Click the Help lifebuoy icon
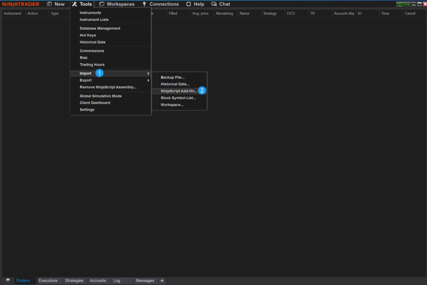Screen dimensions: 427x285 click(x=188, y=4)
